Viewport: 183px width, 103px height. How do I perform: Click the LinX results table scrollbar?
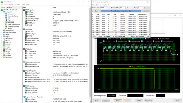pyautogui.click(x=149, y=24)
